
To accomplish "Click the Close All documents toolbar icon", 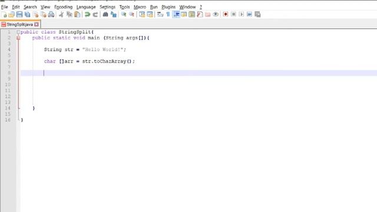I will (x=43, y=14).
